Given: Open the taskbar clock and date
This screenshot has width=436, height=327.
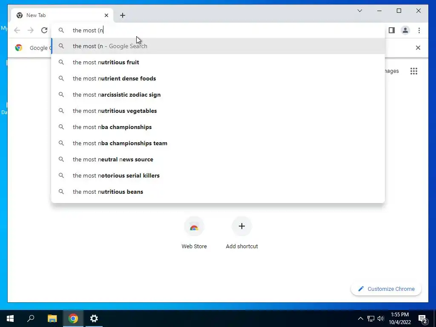Looking at the screenshot, I should pyautogui.click(x=400, y=318).
